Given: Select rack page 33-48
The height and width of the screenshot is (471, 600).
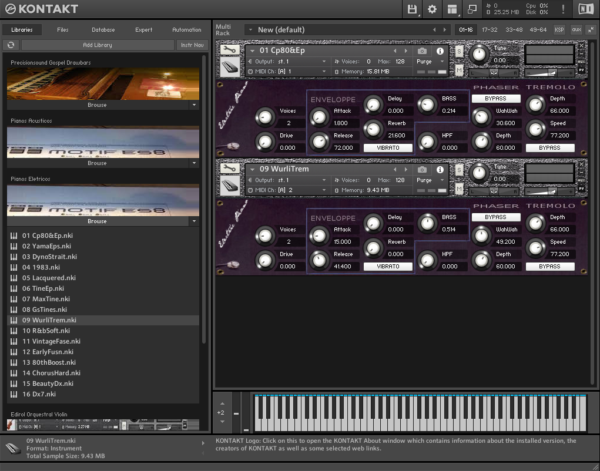Looking at the screenshot, I should [514, 29].
